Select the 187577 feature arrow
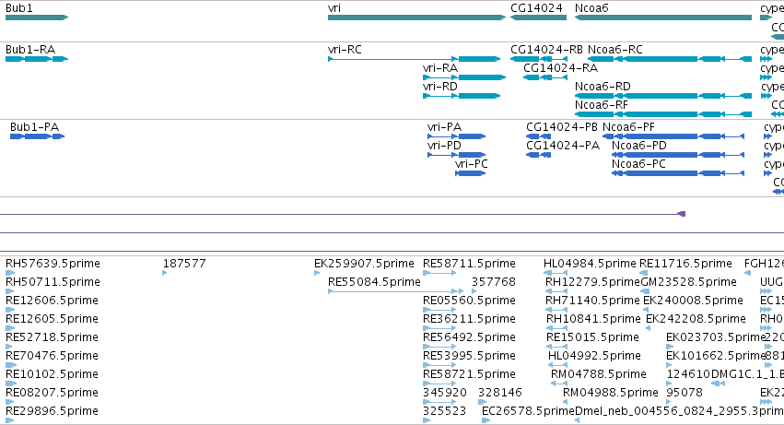 (165, 273)
